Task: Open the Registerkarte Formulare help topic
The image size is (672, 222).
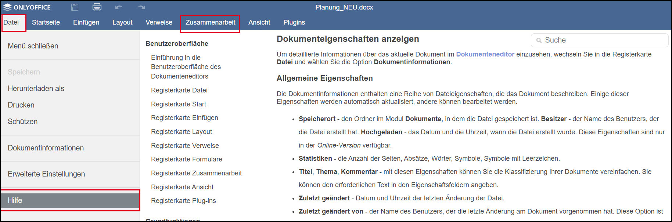Action: [186, 159]
